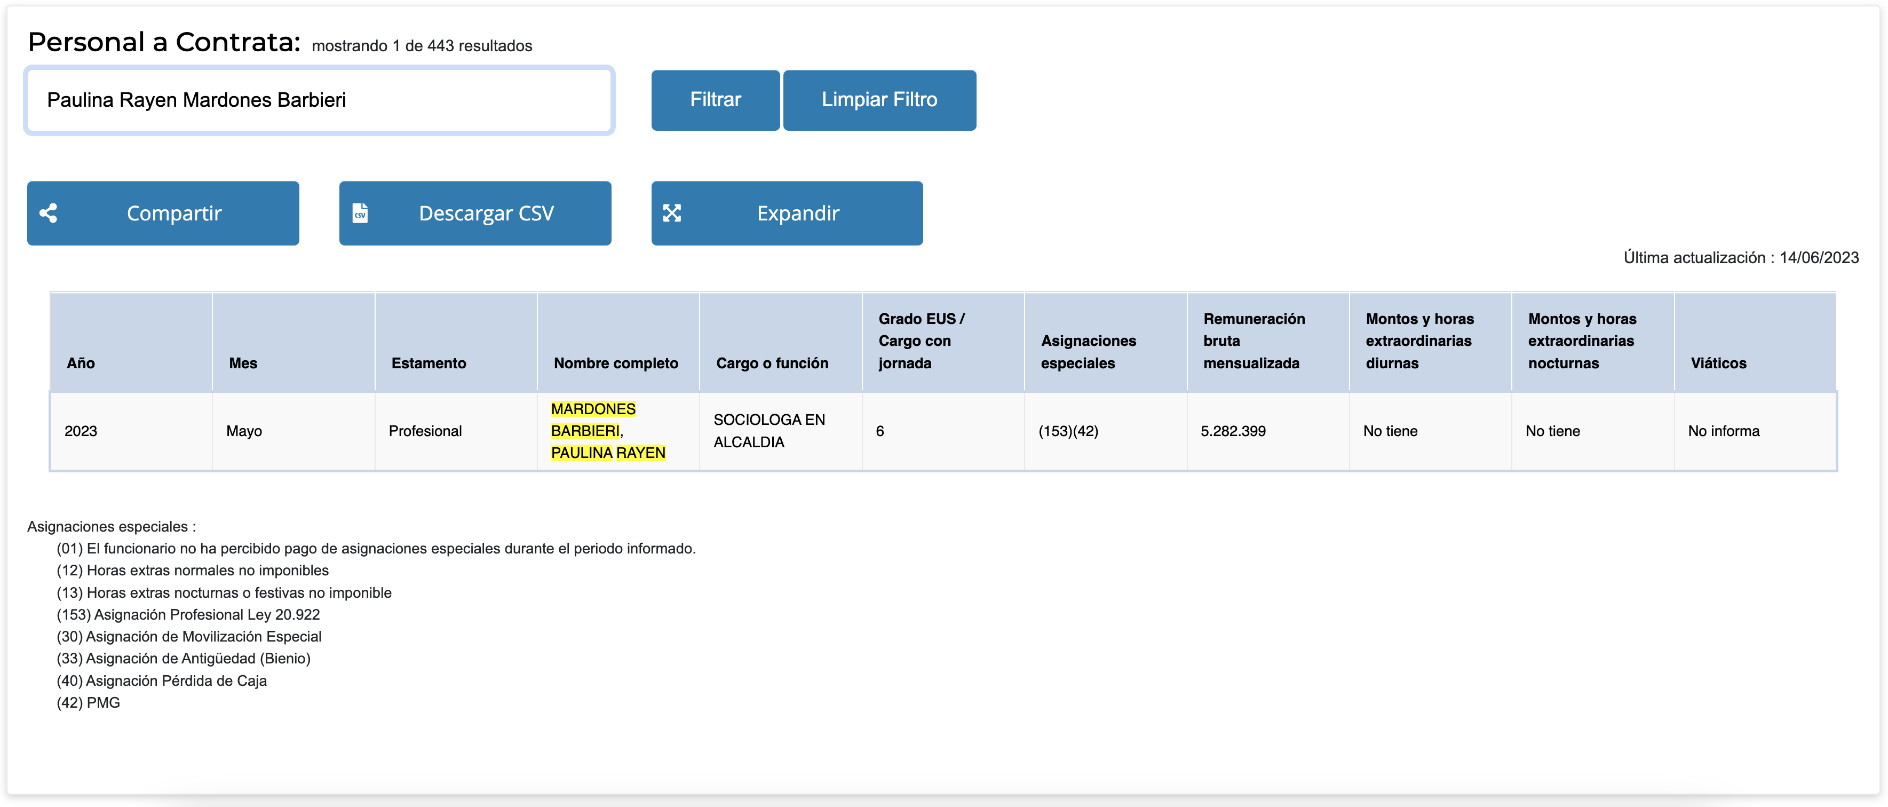Click the Personal a Contrata heading
This screenshot has height=807, width=1888.
164,42
